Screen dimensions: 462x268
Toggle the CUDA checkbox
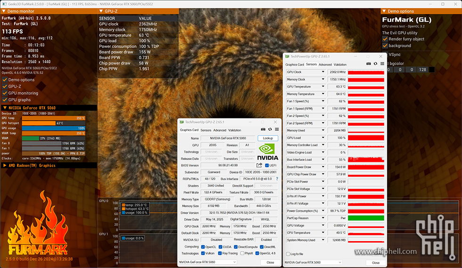(221, 247)
